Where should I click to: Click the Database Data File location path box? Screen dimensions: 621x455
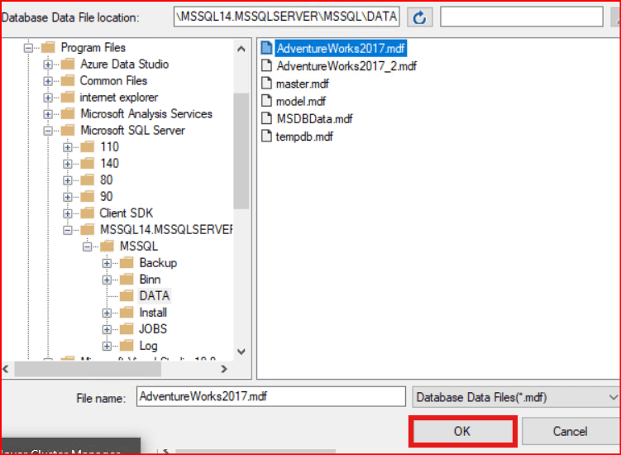click(x=287, y=17)
